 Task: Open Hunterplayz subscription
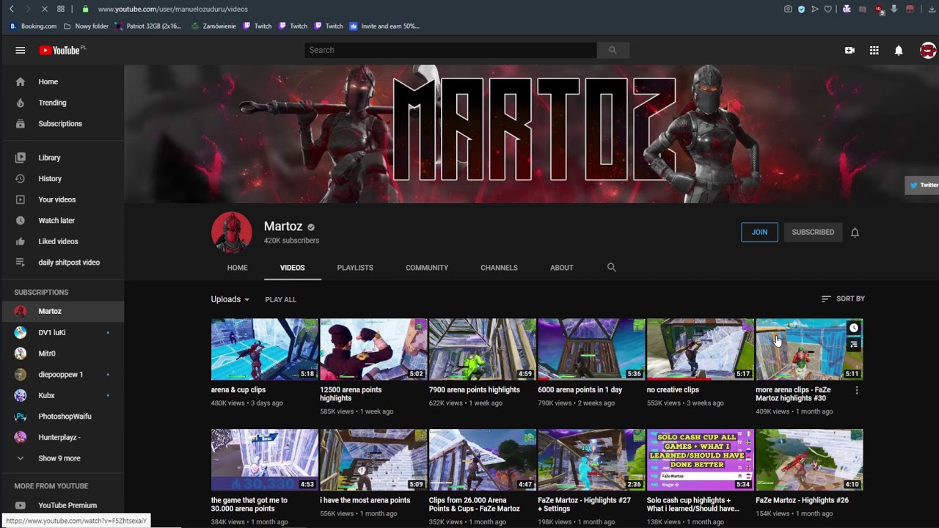click(x=62, y=437)
